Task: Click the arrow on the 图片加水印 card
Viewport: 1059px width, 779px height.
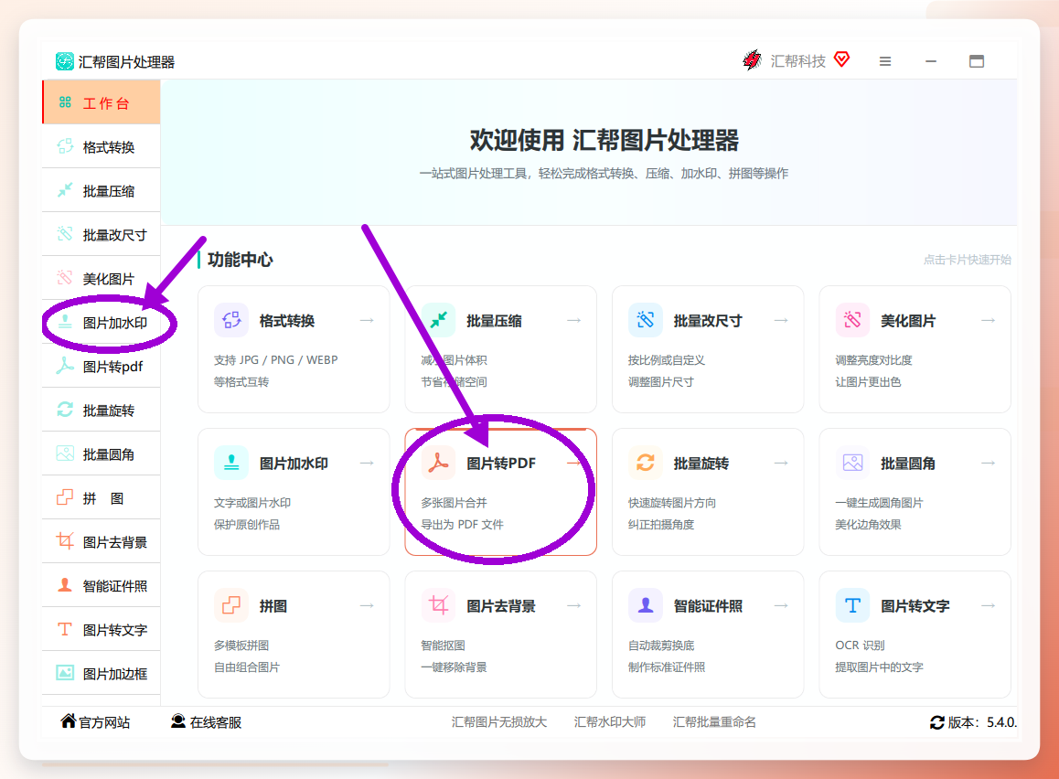Action: [x=367, y=463]
